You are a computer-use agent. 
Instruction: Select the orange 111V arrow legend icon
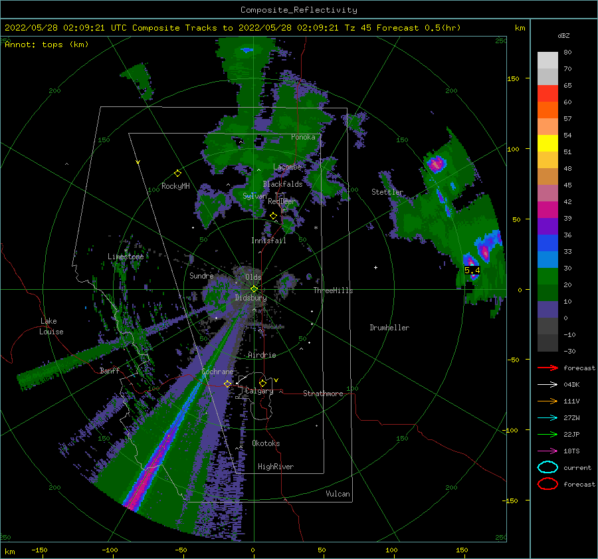tap(548, 401)
